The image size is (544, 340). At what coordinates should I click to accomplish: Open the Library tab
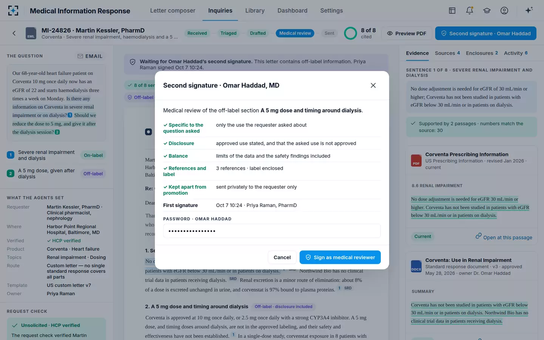click(255, 11)
